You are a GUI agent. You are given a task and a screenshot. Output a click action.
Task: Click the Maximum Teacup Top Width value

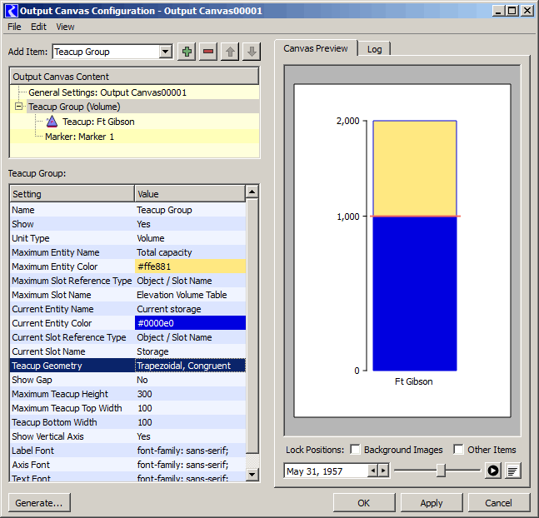point(190,408)
